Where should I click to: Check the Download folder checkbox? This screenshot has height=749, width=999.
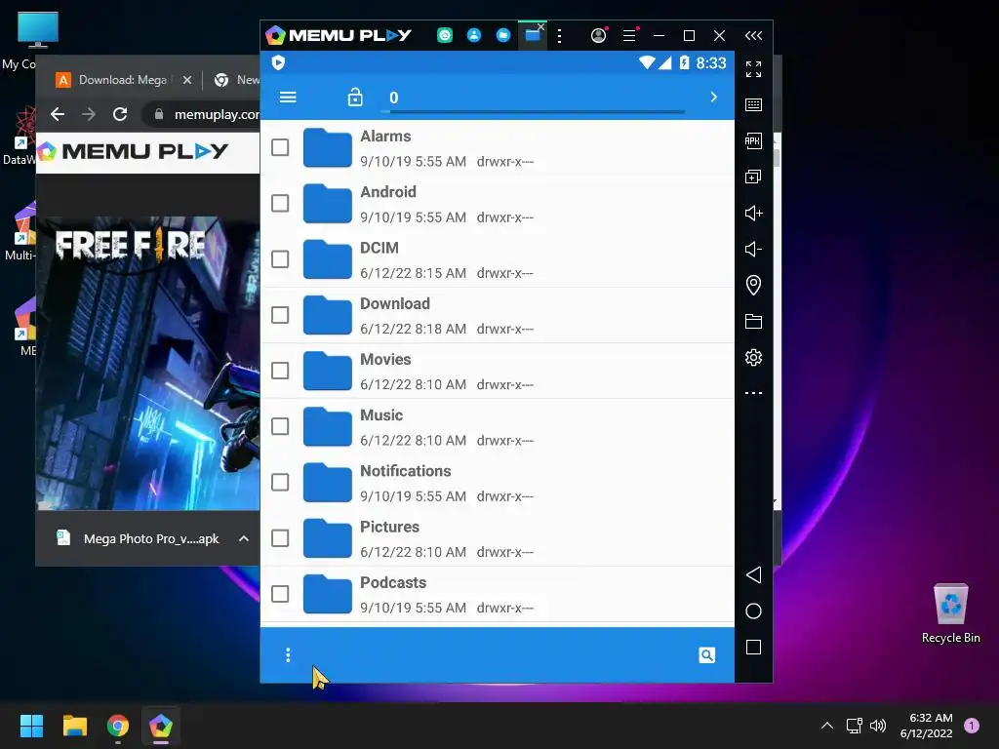(x=280, y=315)
